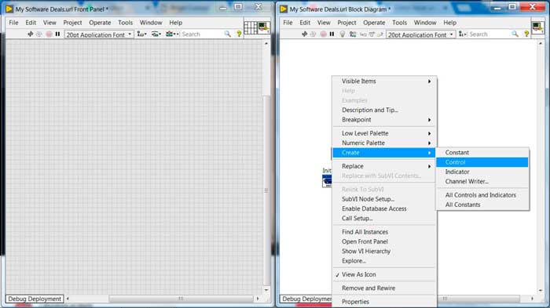Expand Numeric Palette submenu
The image size is (550, 308).
point(384,143)
